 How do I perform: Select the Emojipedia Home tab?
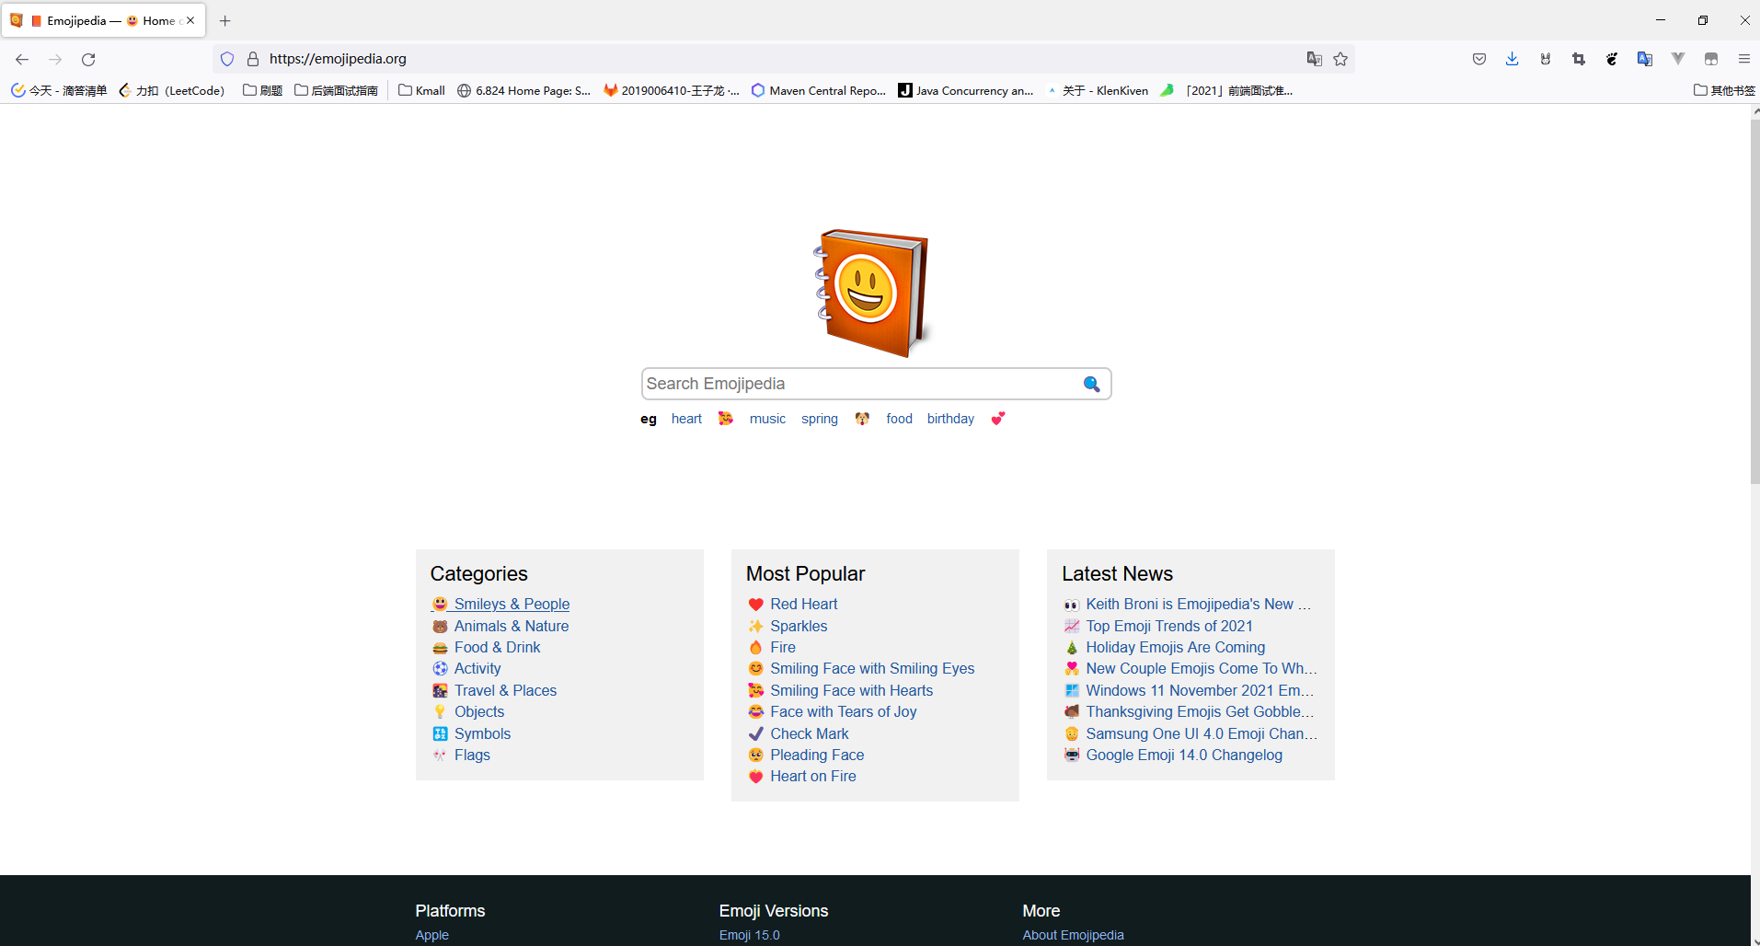[x=104, y=20]
